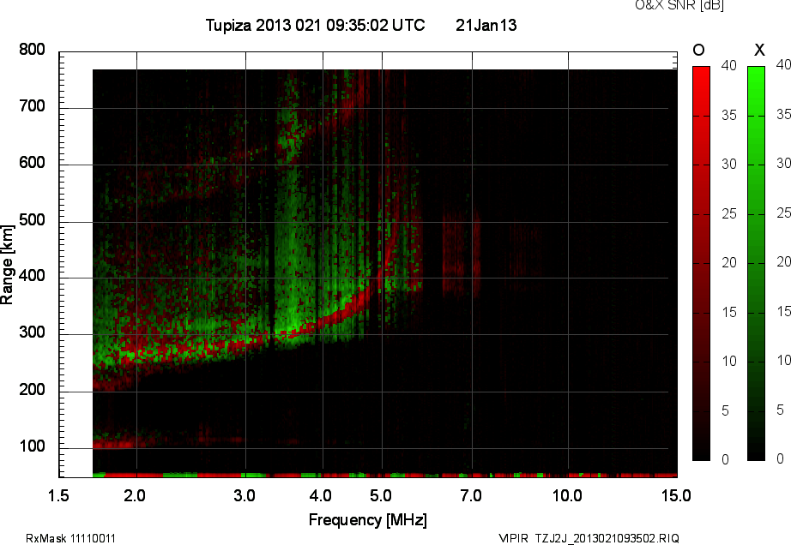Click the green X-mode SNR color bar

click(x=756, y=263)
